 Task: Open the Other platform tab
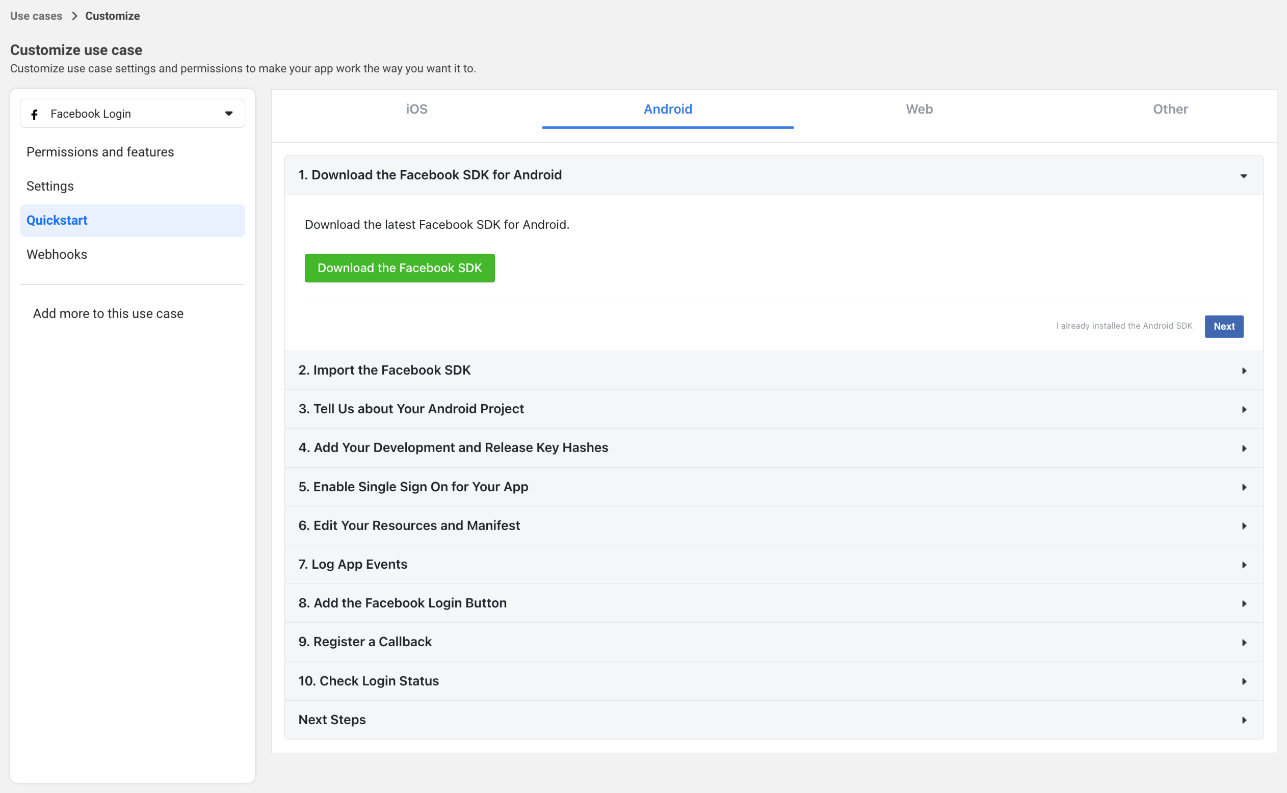1170,109
